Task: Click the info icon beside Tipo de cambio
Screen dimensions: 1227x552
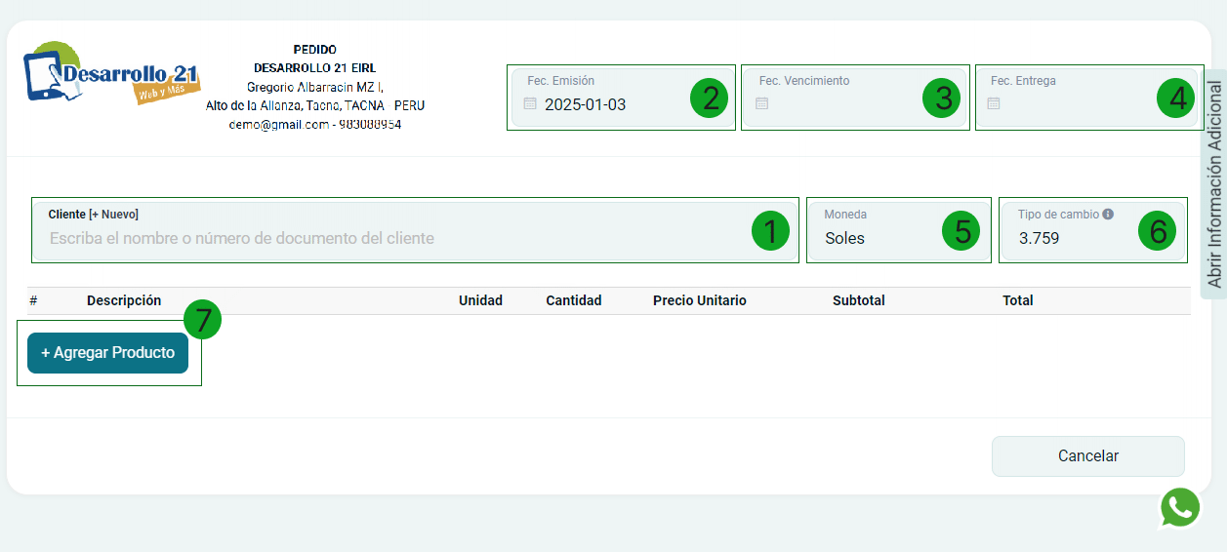Action: (1108, 215)
